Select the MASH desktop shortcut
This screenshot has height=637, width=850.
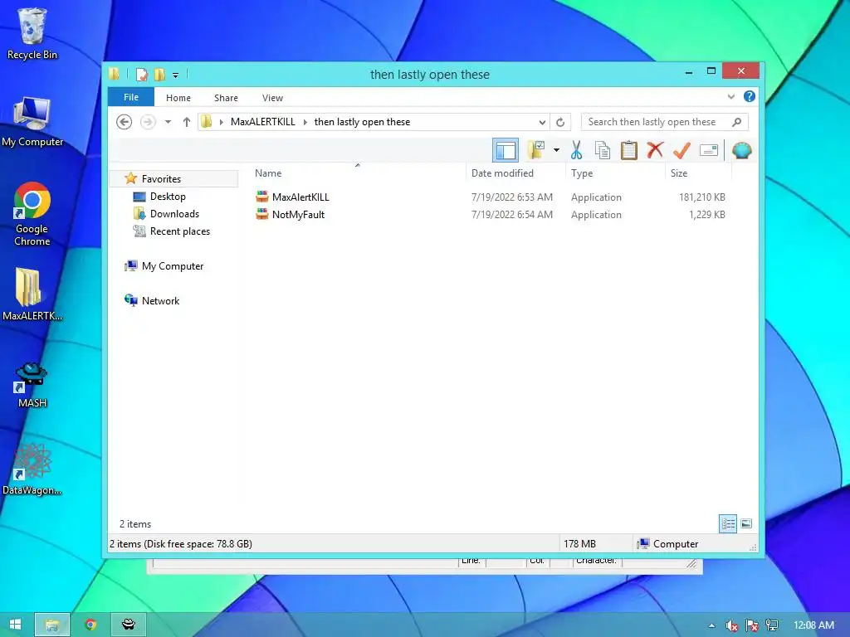(32, 385)
